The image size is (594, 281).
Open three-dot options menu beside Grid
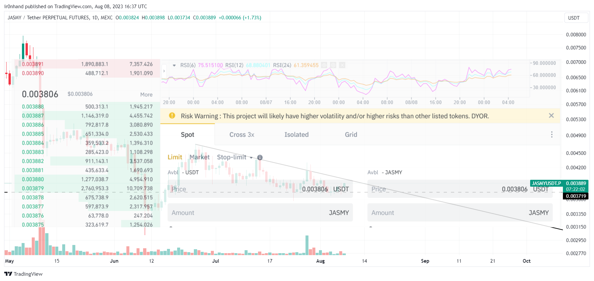(x=552, y=135)
